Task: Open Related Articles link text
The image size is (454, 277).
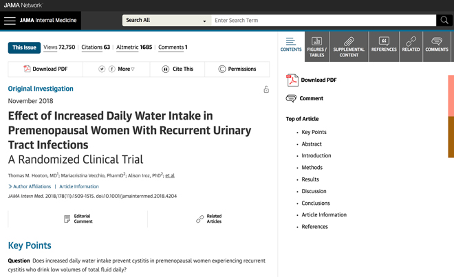Action: point(214,219)
